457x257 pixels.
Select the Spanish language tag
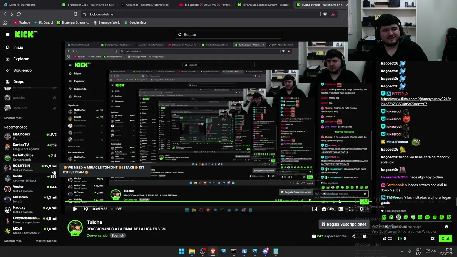(x=117, y=236)
